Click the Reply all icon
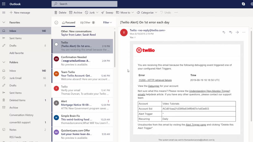 tap(231, 32)
